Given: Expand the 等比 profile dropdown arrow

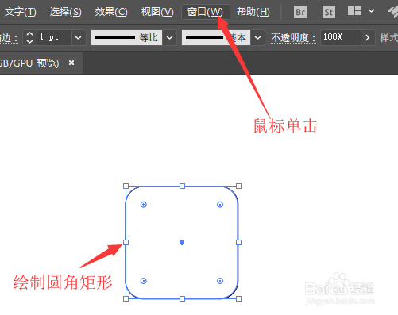Looking at the screenshot, I should (169, 38).
